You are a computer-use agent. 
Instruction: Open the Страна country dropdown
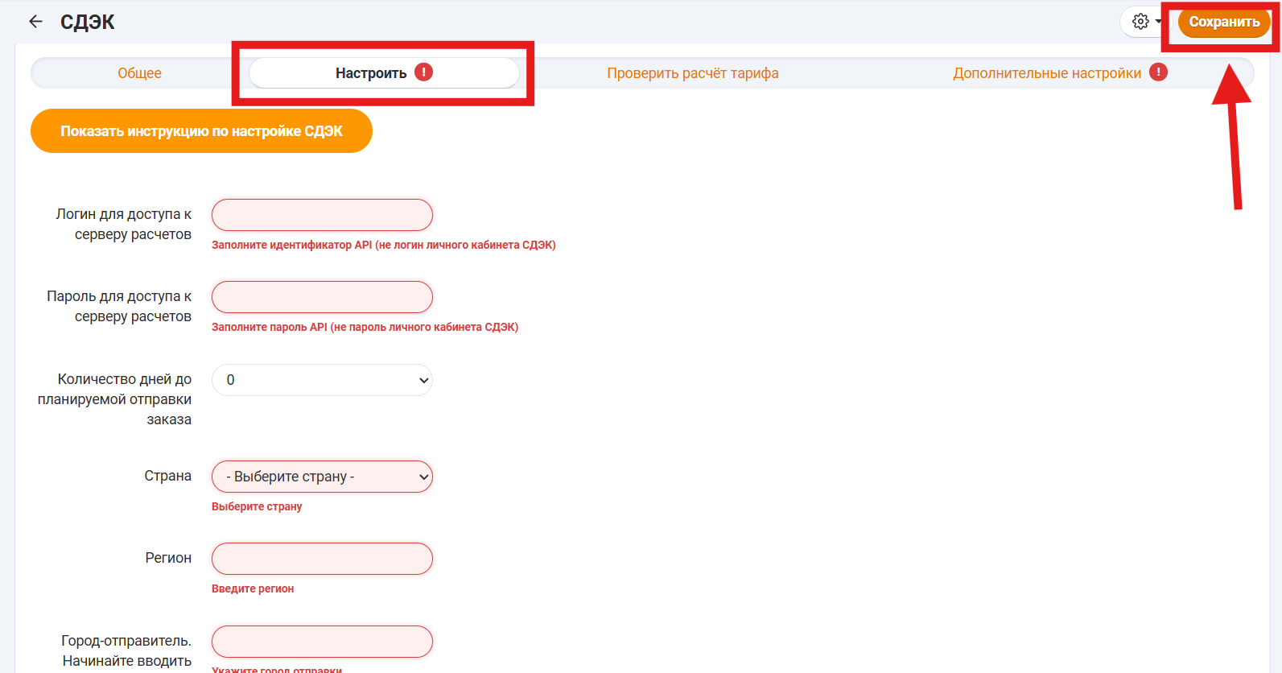pyautogui.click(x=322, y=477)
